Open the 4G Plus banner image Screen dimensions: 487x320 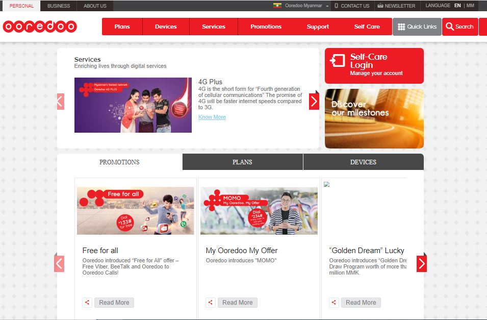click(133, 105)
